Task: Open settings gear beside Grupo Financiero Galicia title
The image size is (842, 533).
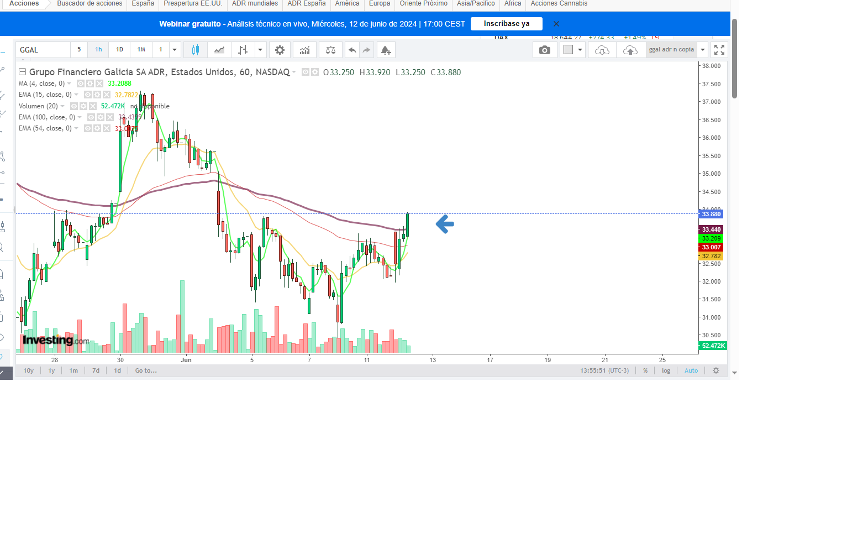Action: (x=315, y=72)
